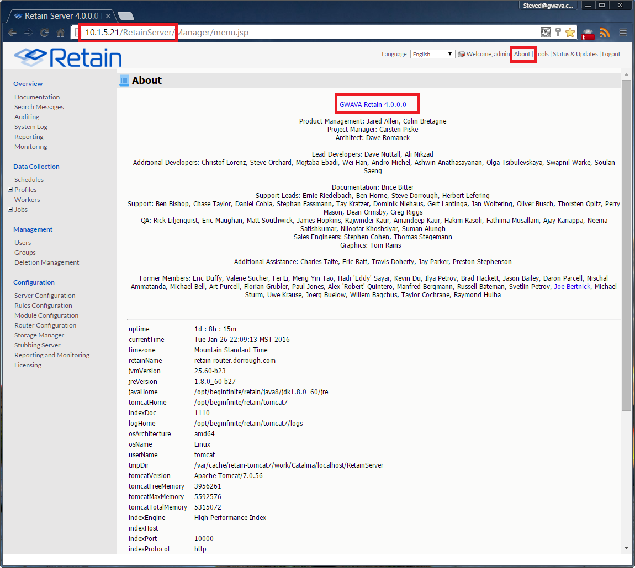The height and width of the screenshot is (568, 635).
Task: Click the Overview section heading
Action: click(28, 84)
